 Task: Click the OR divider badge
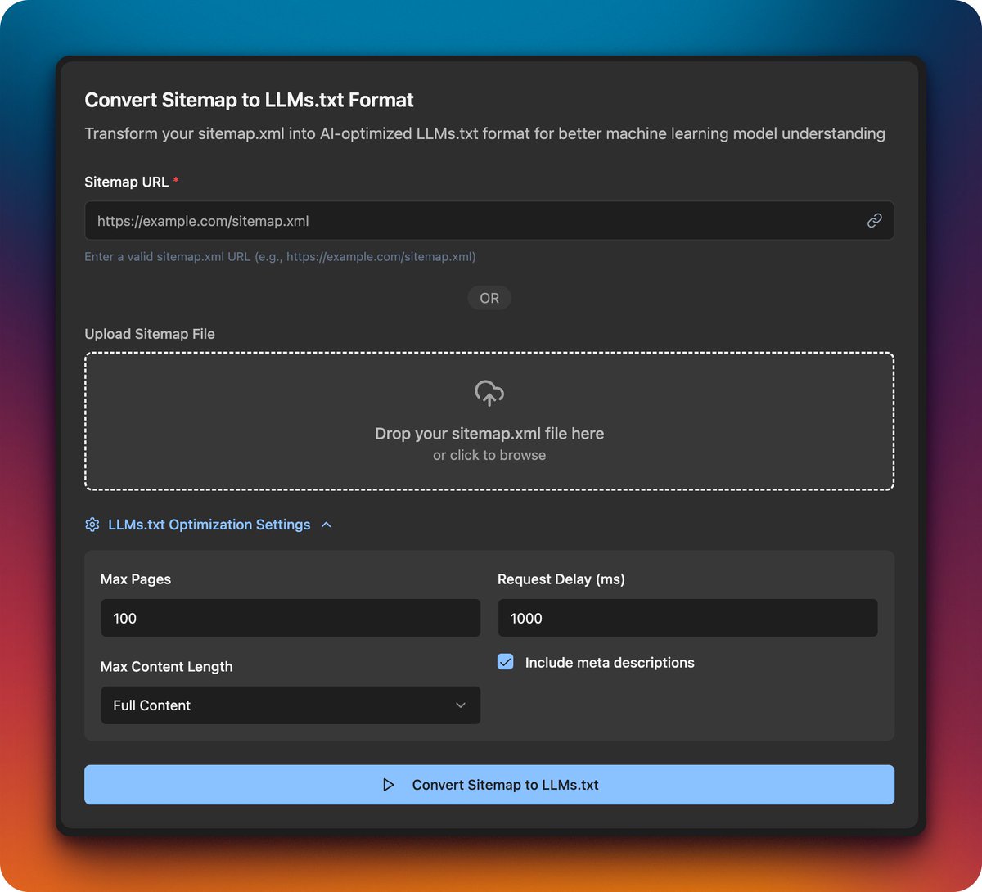489,298
